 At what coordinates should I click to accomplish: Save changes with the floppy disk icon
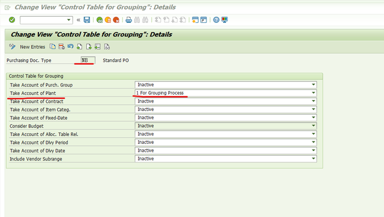tap(87, 20)
